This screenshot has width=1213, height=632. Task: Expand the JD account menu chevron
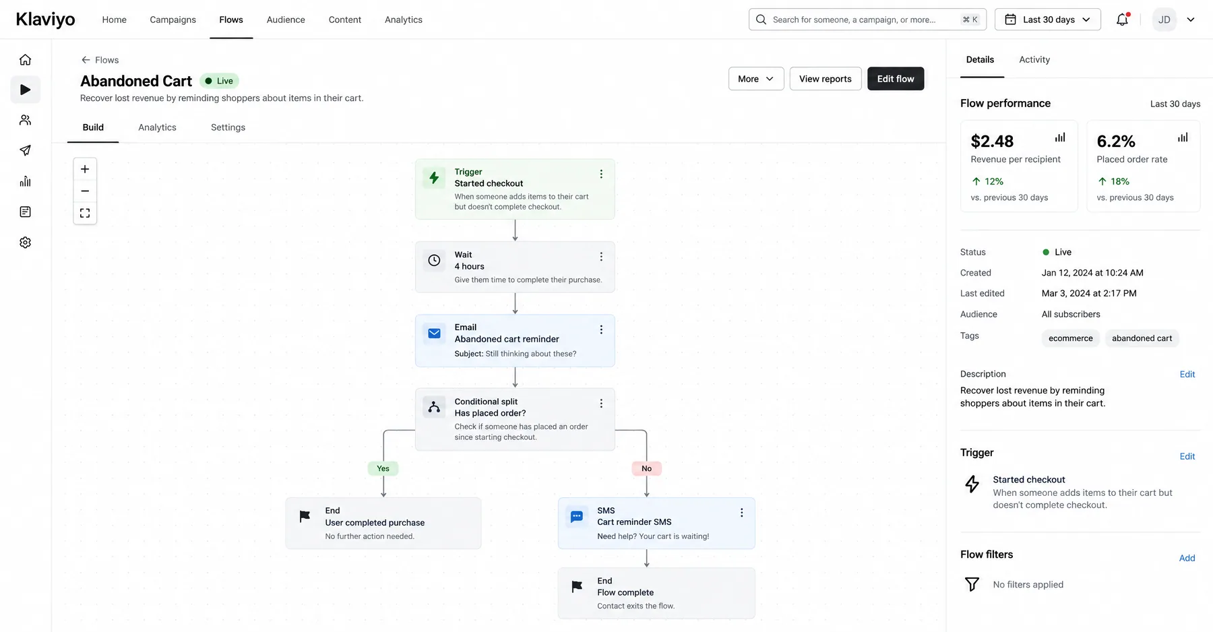(1191, 20)
